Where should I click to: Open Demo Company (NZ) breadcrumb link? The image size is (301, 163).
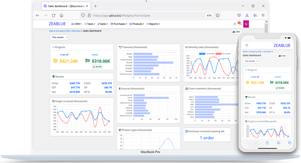click(59, 31)
